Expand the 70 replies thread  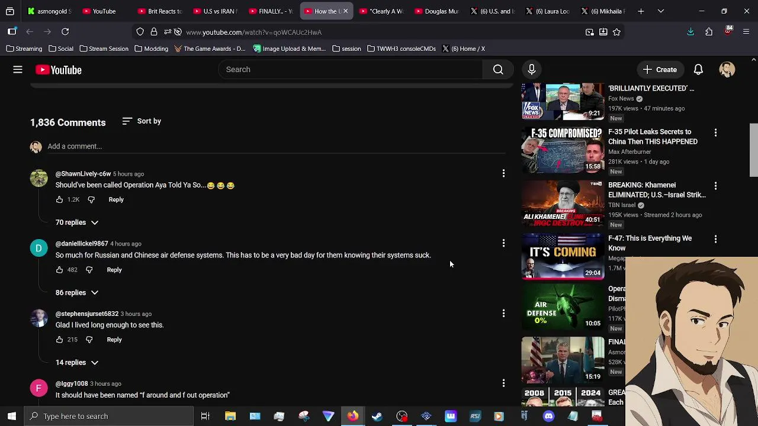(x=77, y=222)
